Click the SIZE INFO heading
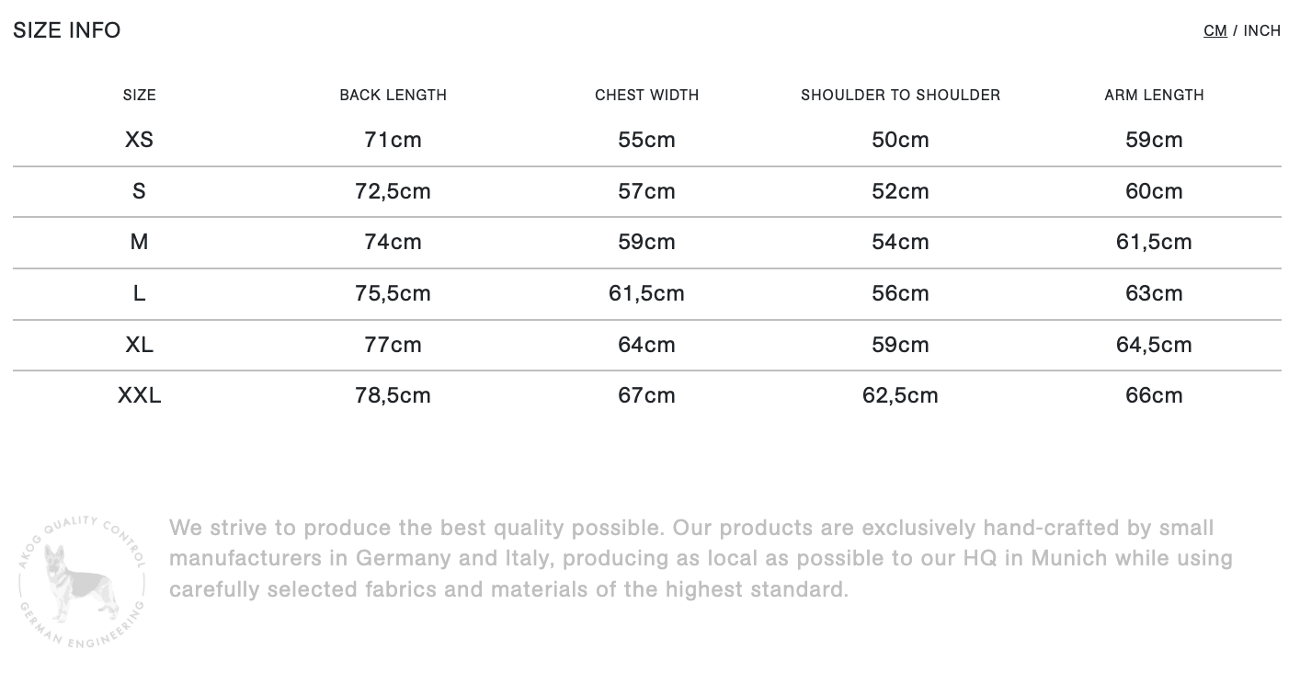This screenshot has width=1300, height=684. point(67,30)
